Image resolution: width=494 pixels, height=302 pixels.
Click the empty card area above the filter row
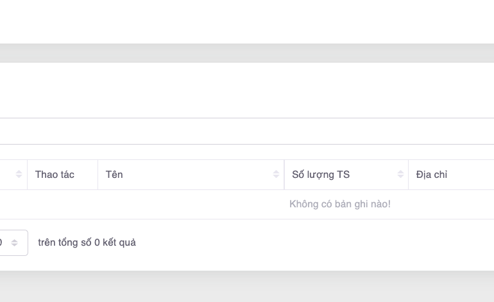pyautogui.click(x=247, y=90)
